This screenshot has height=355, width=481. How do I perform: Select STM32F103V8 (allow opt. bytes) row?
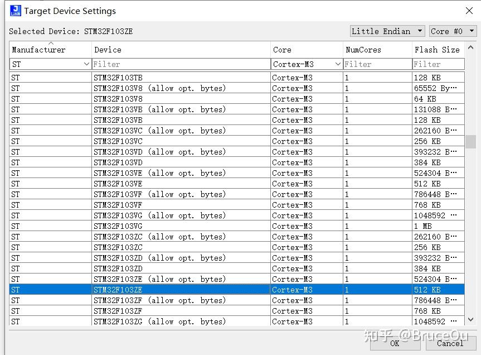(237, 88)
